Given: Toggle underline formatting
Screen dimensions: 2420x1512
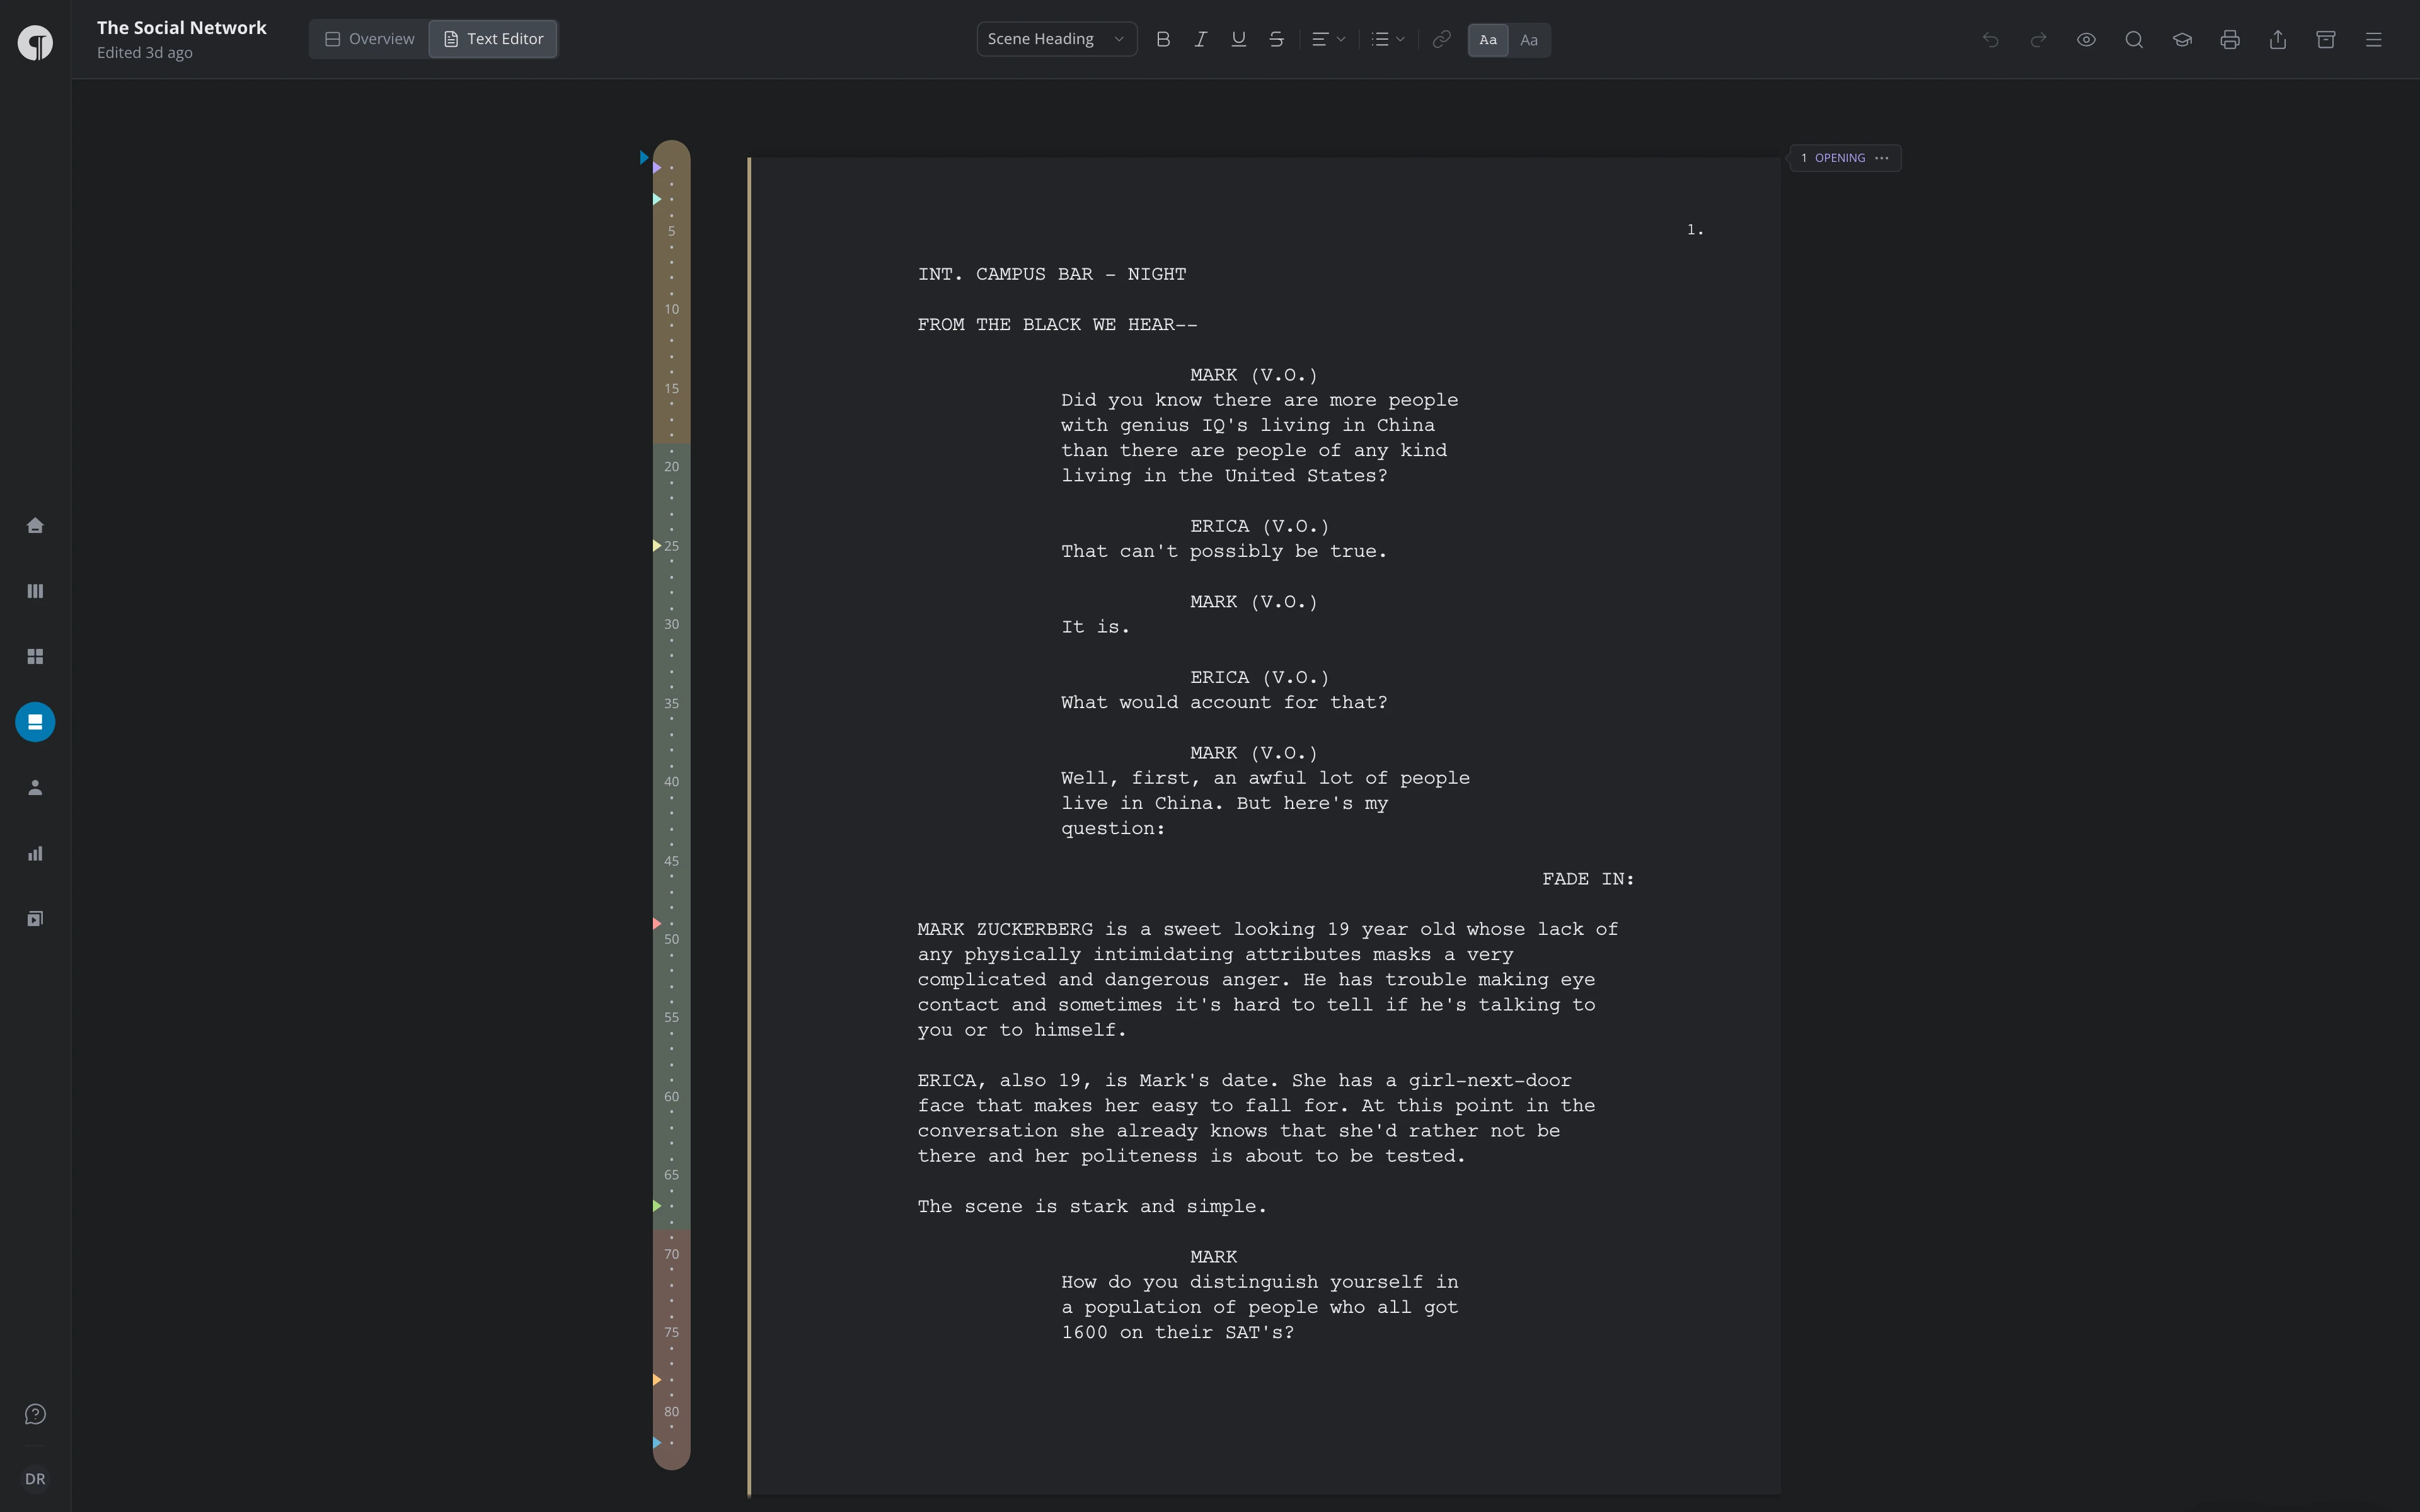Looking at the screenshot, I should coord(1238,39).
